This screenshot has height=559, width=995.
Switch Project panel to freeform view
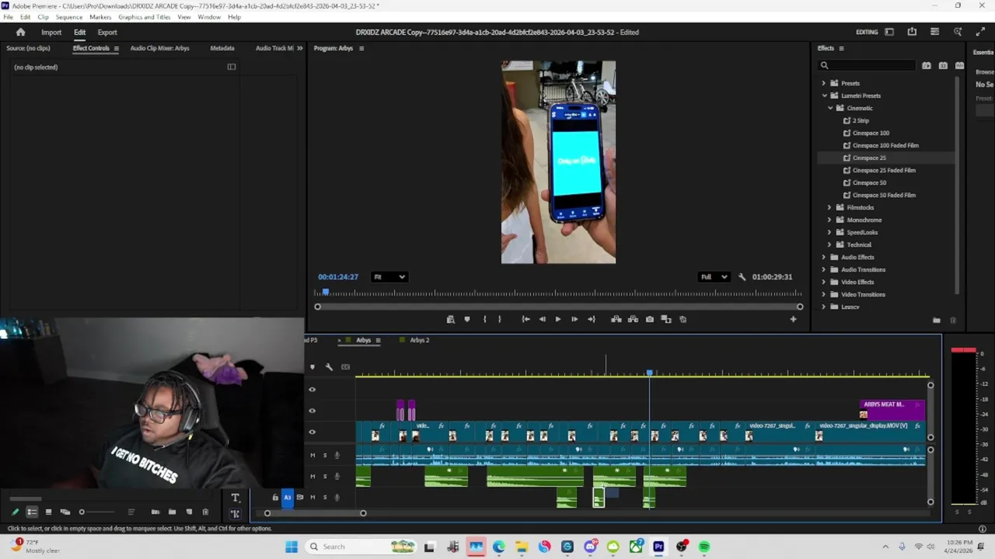65,512
